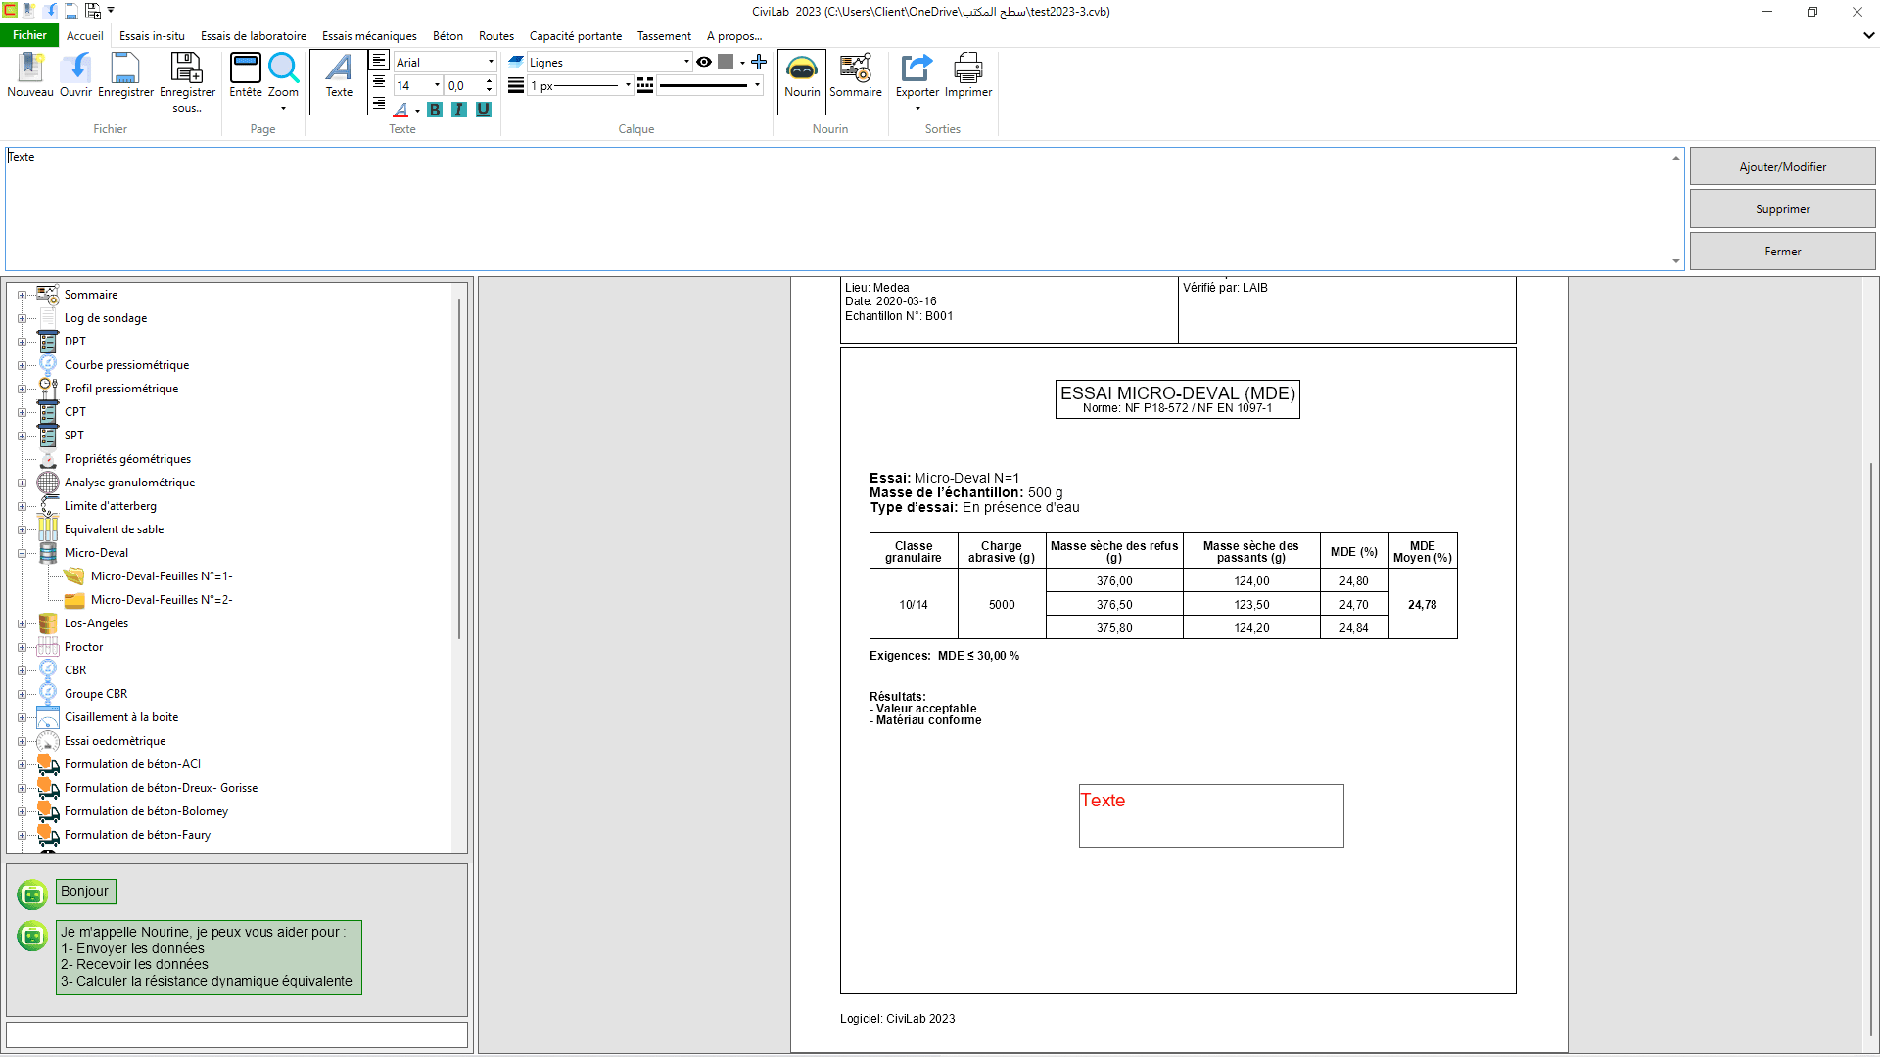Image resolution: width=1880 pixels, height=1057 pixels.
Task: Open the Nourin assistant
Action: tap(802, 81)
